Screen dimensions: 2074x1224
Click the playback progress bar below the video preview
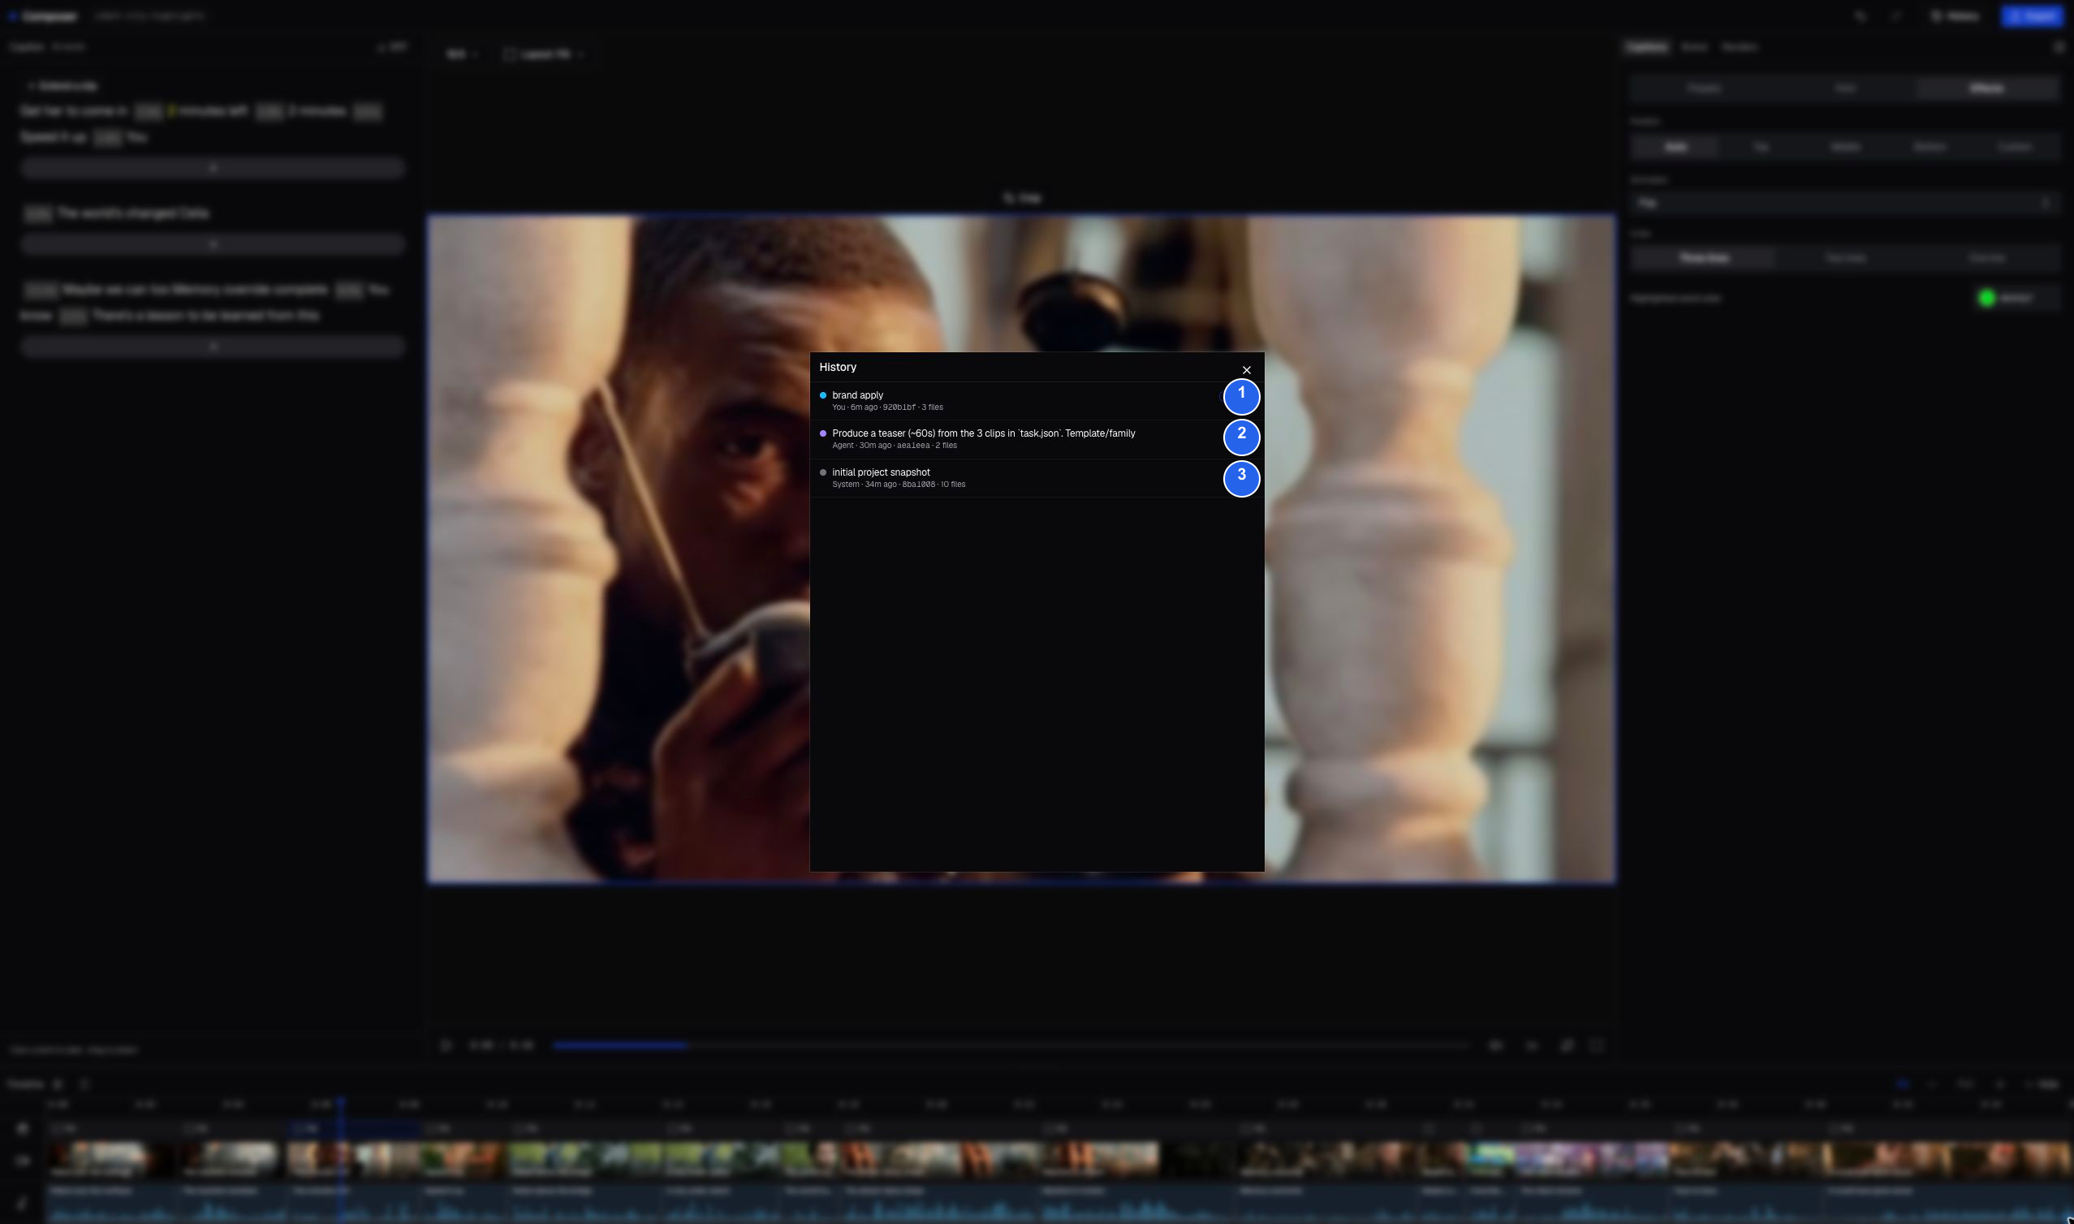pyautogui.click(x=1011, y=1045)
